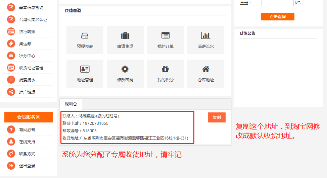This screenshot has width=327, height=178.
Task: Go to 银行转账 page
Action: click(x=27, y=32)
